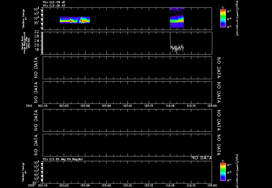Click the tall spectrogram data block starting at 102:18
The image size is (272, 188).
click(177, 18)
